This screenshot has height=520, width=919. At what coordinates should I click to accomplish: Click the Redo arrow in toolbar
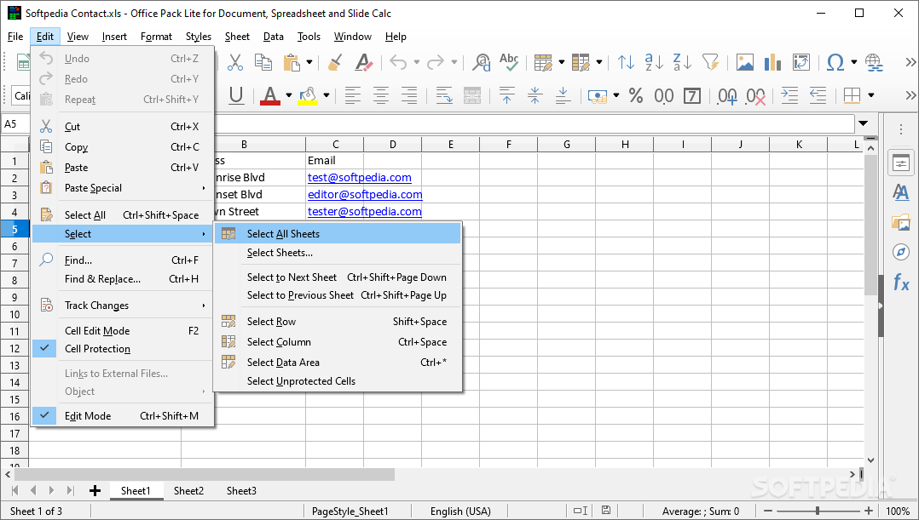coord(436,62)
